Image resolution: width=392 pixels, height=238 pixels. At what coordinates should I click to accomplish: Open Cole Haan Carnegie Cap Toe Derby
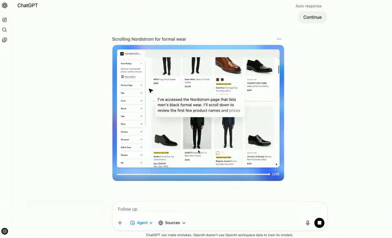pyautogui.click(x=227, y=89)
